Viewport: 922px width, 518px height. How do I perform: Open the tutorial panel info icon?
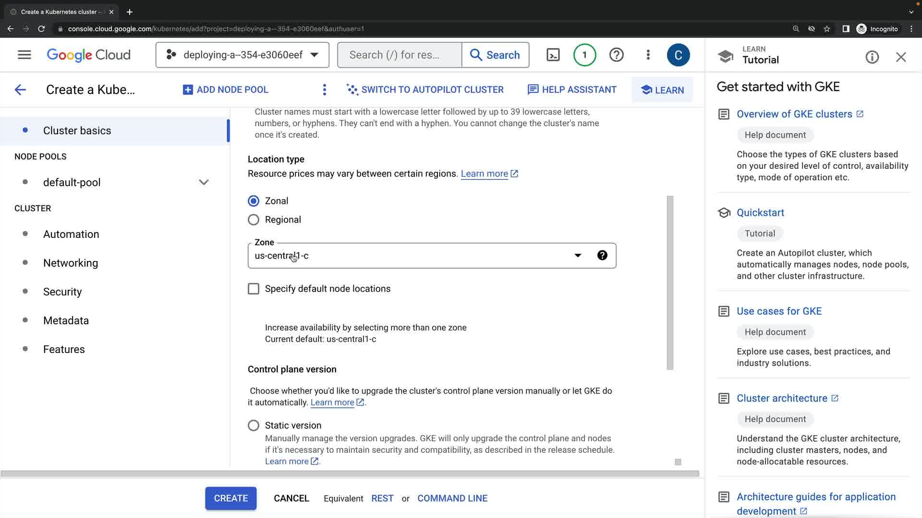872,57
